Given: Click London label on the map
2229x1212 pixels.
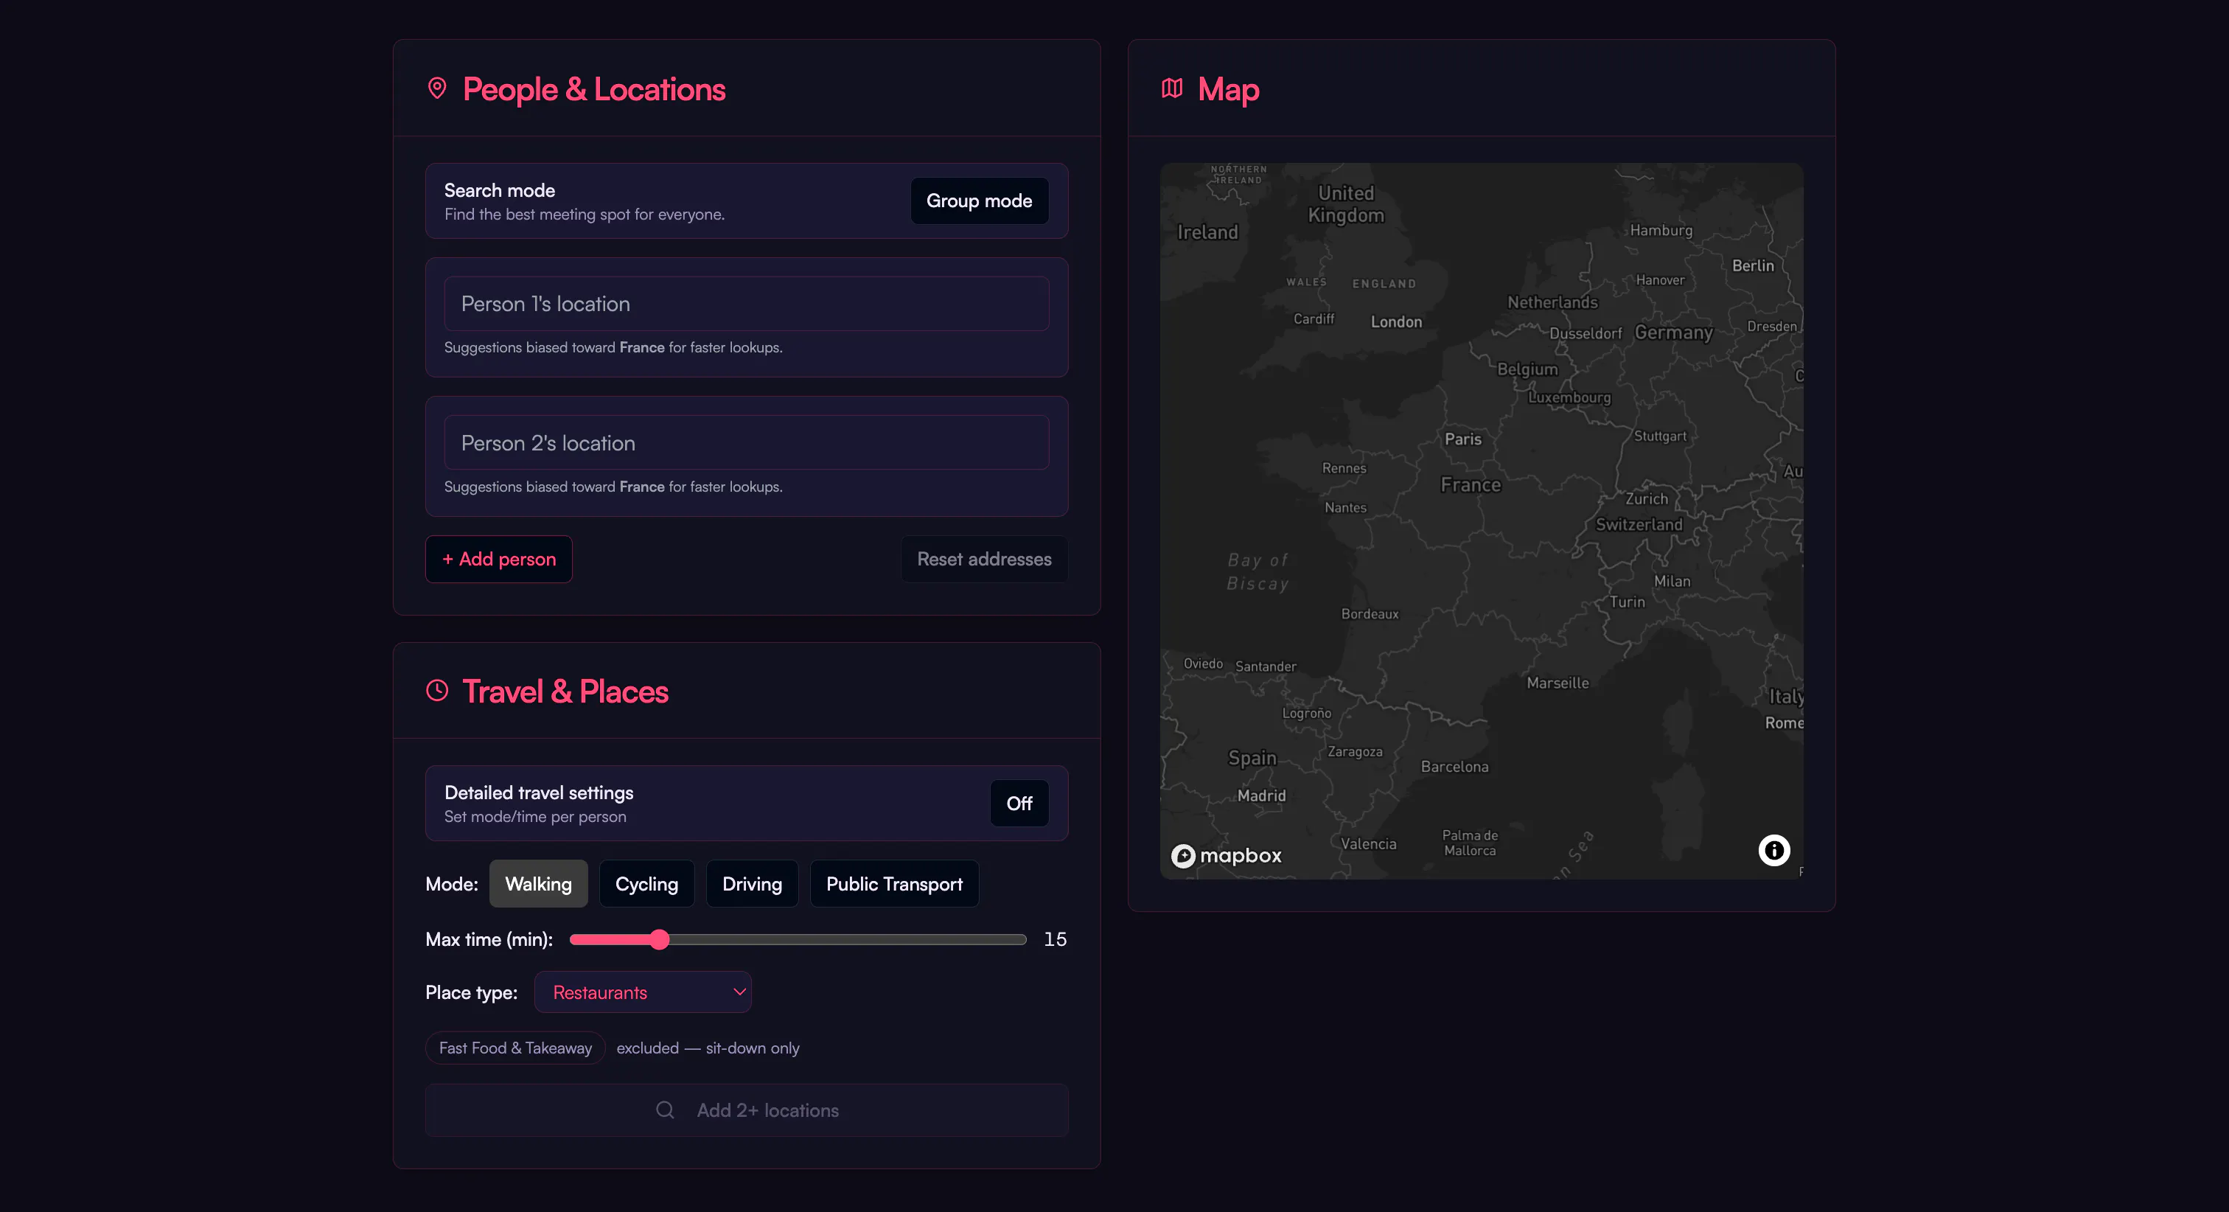Looking at the screenshot, I should 1396,322.
